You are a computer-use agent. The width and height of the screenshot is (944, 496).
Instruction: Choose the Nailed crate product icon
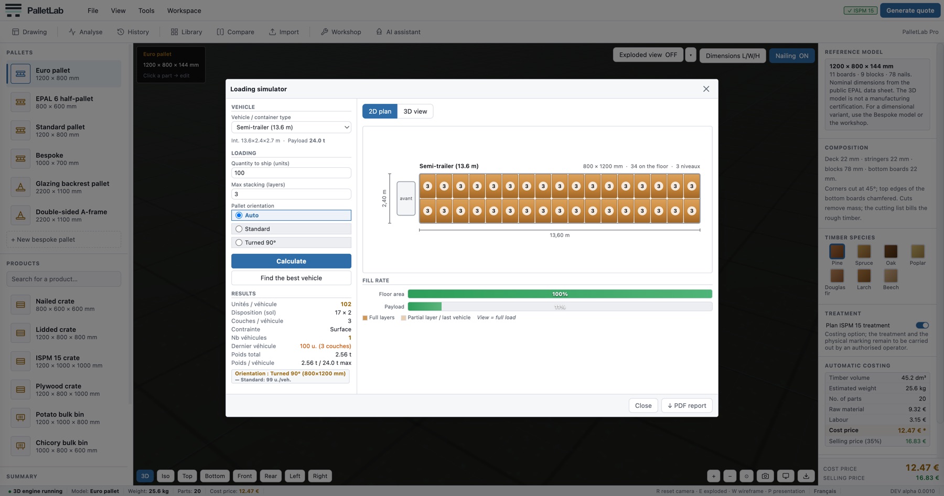coord(20,305)
